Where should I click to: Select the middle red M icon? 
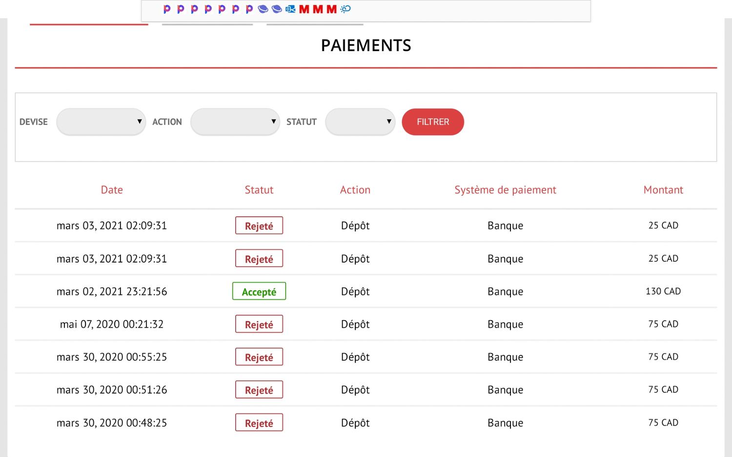tap(318, 9)
